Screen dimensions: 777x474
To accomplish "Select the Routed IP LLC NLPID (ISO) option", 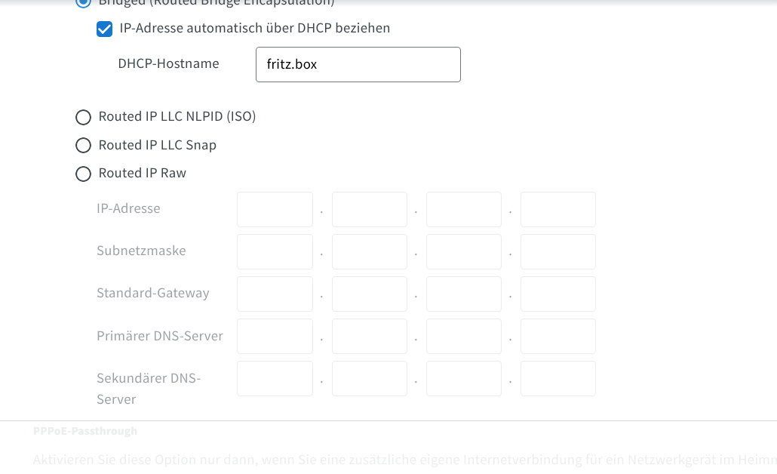I will [x=83, y=117].
